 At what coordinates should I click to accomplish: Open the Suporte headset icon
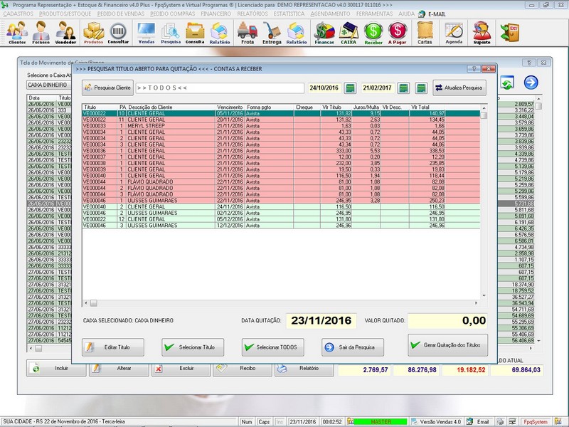482,32
